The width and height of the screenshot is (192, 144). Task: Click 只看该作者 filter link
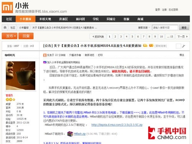coord(75,55)
